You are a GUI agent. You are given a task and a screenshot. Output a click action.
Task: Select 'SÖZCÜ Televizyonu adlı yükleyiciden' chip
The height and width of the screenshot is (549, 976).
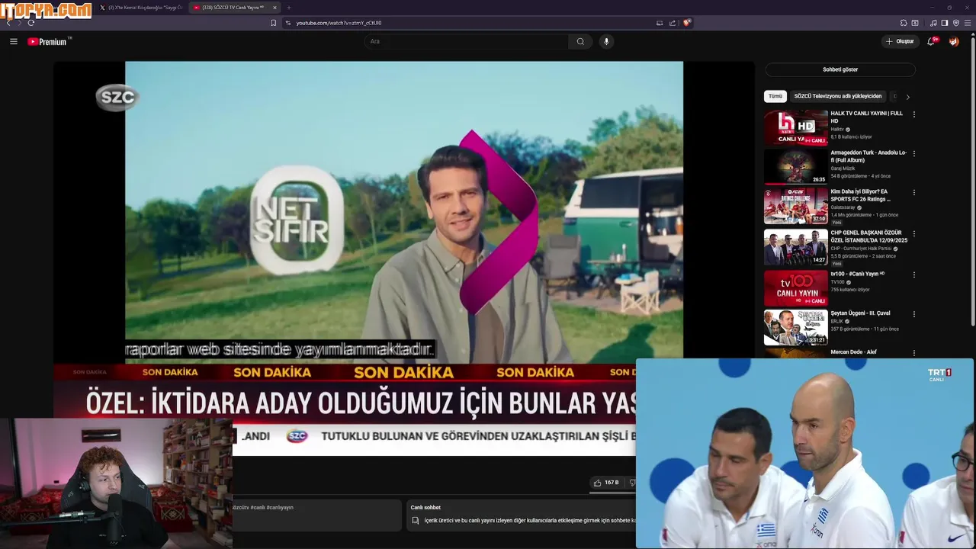click(837, 96)
